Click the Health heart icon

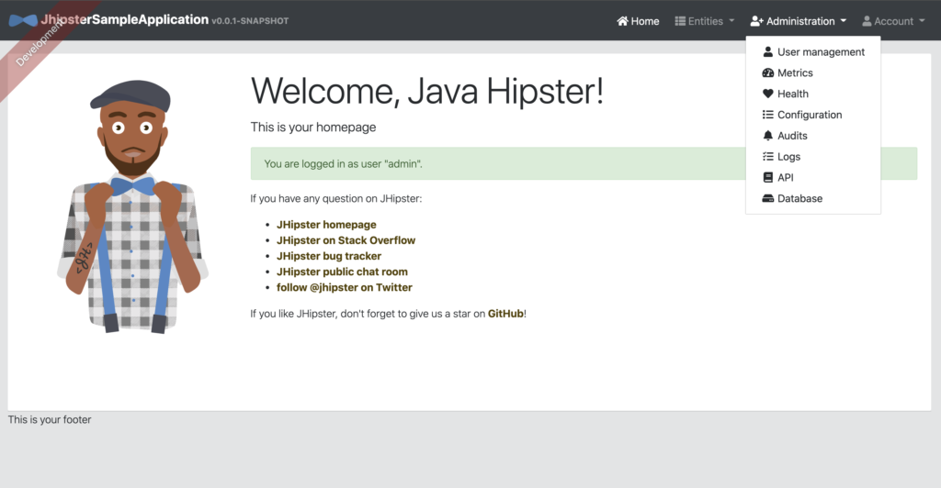pyautogui.click(x=767, y=94)
